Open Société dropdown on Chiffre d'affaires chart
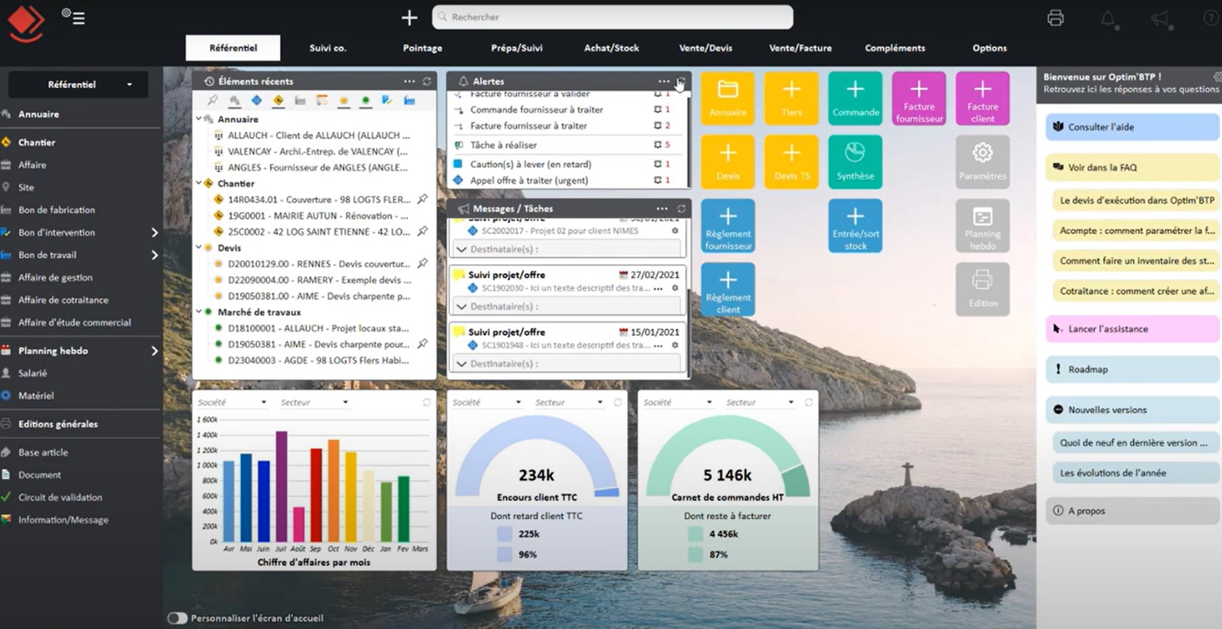Image resolution: width=1222 pixels, height=629 pixels. pyautogui.click(x=233, y=402)
